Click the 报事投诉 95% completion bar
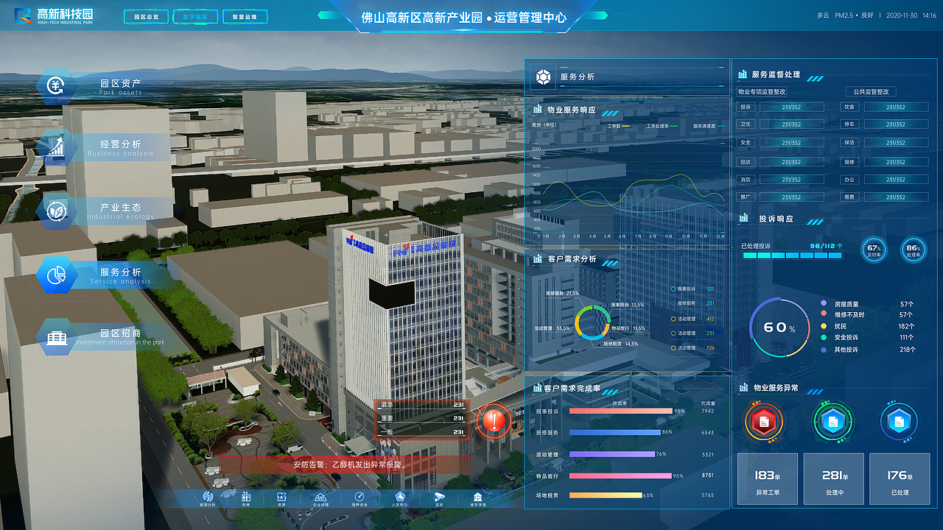 [x=621, y=411]
